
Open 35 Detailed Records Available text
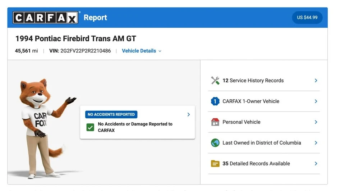[x=256, y=164]
